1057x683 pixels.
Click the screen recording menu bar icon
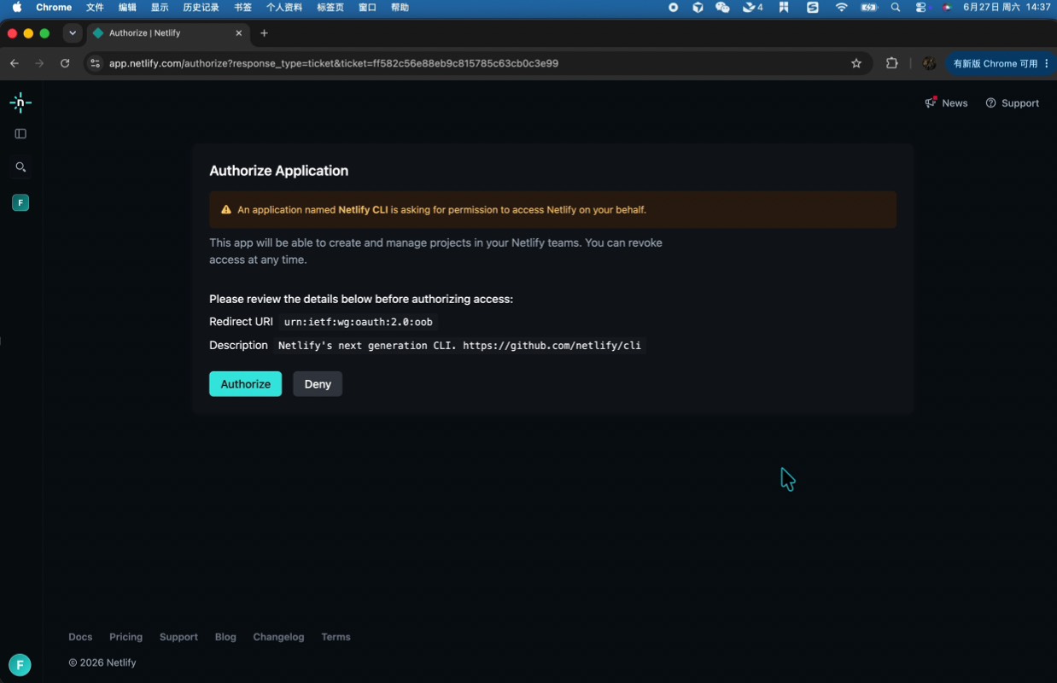tap(673, 8)
